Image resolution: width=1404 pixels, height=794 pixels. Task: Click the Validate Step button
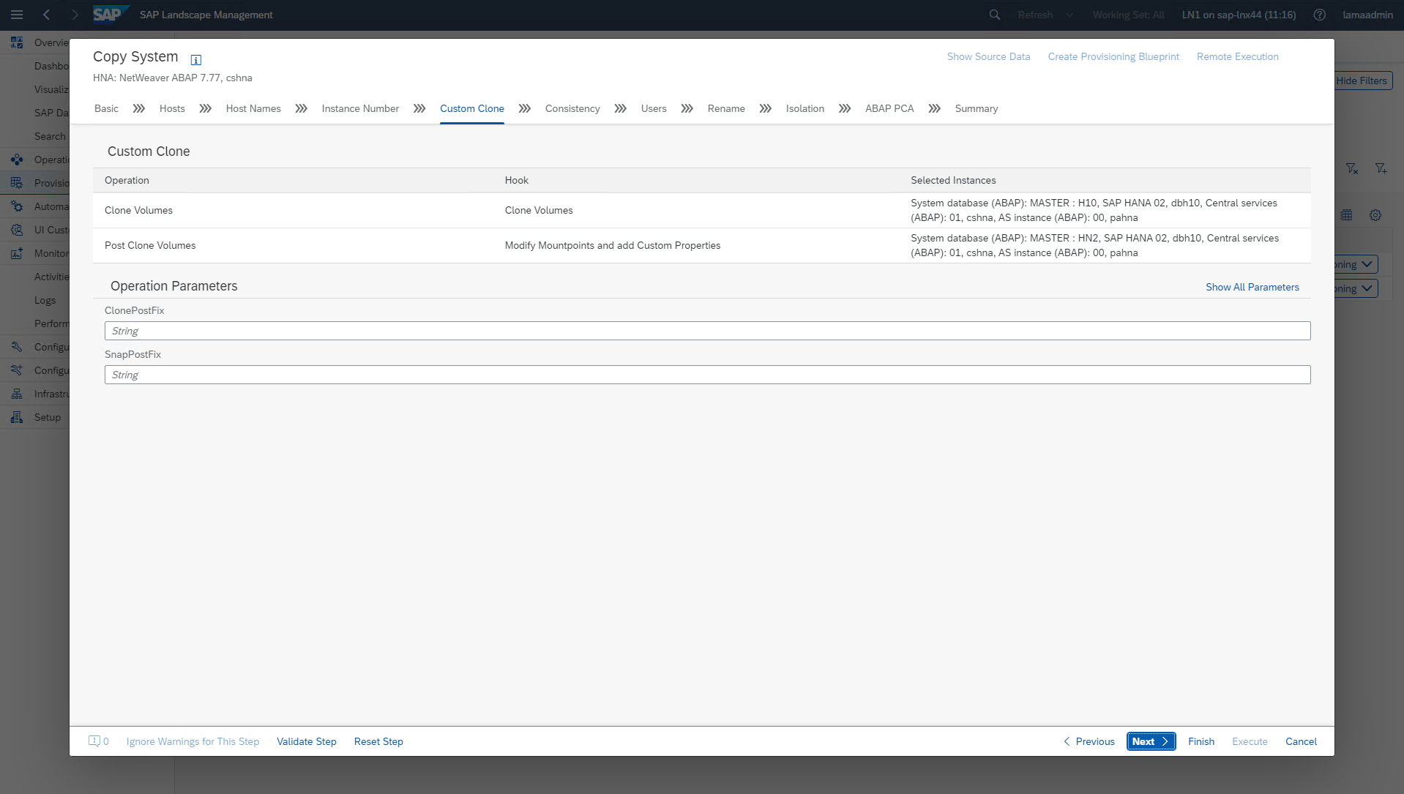(x=306, y=741)
